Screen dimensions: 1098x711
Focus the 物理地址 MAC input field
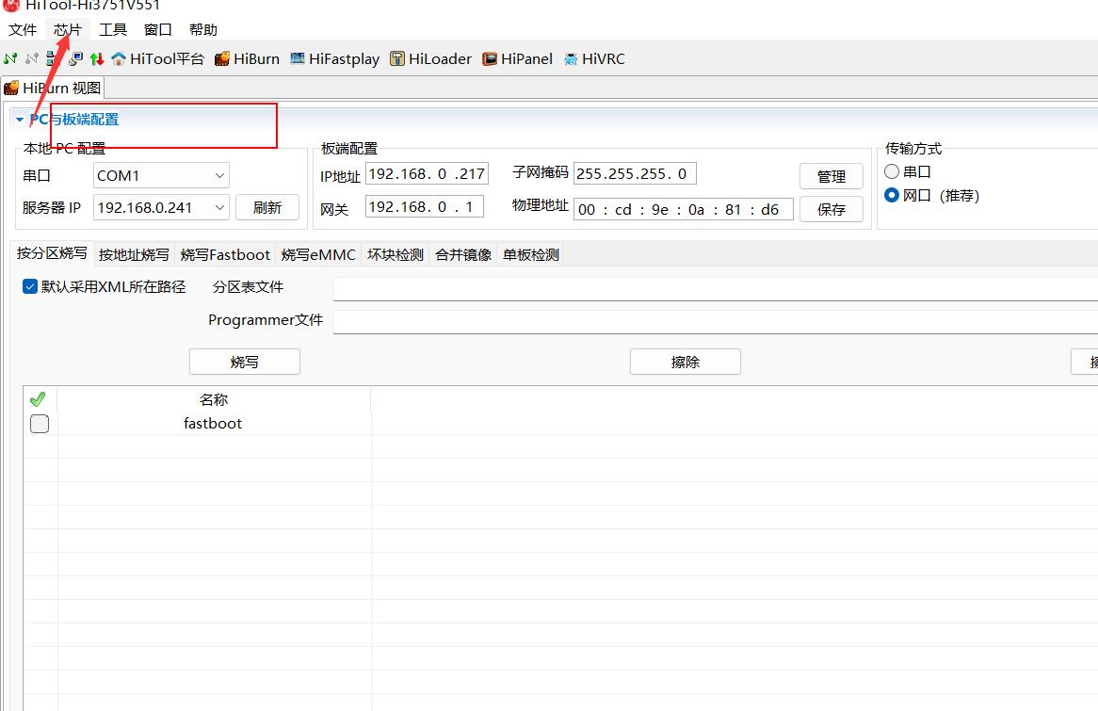[x=684, y=209]
